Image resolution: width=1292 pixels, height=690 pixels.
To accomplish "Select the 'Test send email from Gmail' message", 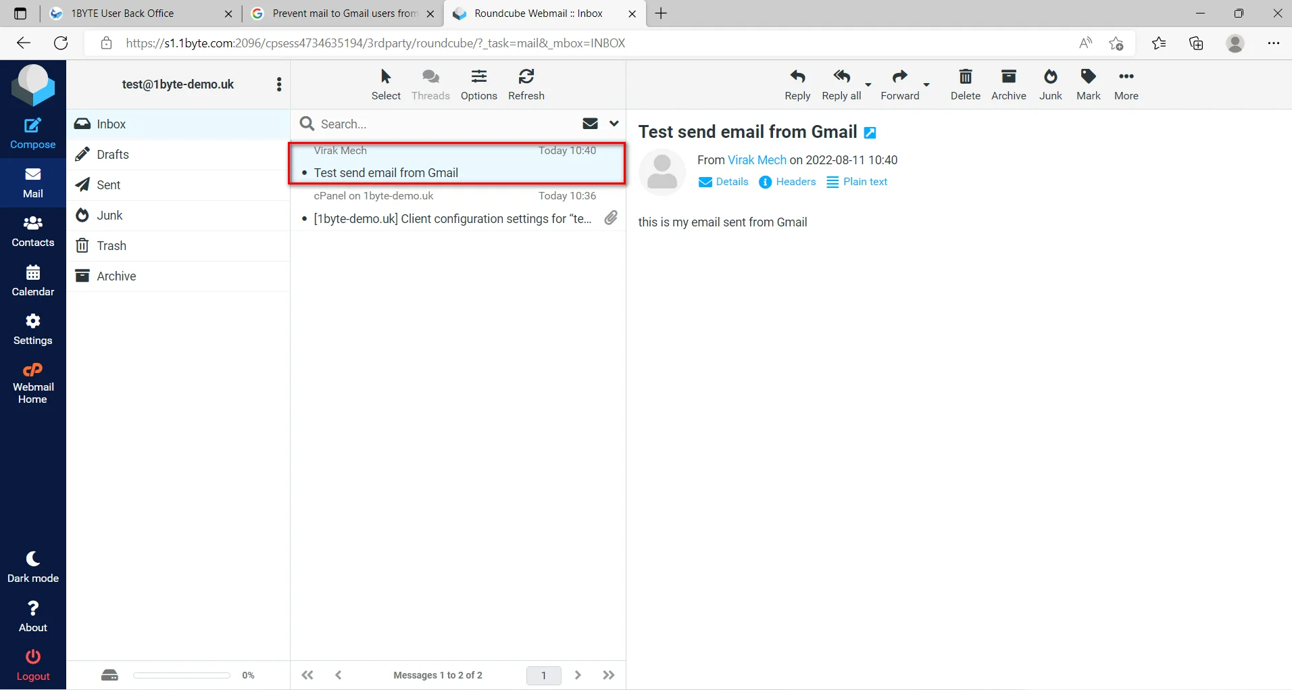I will point(457,163).
